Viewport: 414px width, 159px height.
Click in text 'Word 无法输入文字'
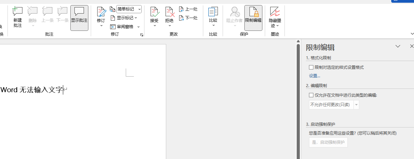tap(32, 90)
